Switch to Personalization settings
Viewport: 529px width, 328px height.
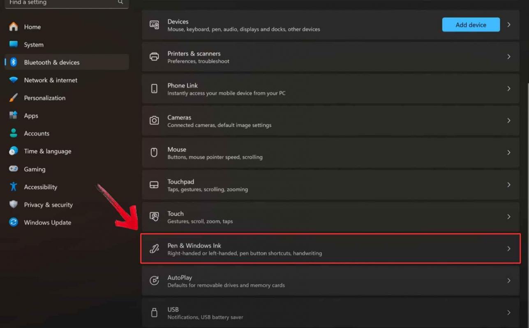(x=67, y=98)
